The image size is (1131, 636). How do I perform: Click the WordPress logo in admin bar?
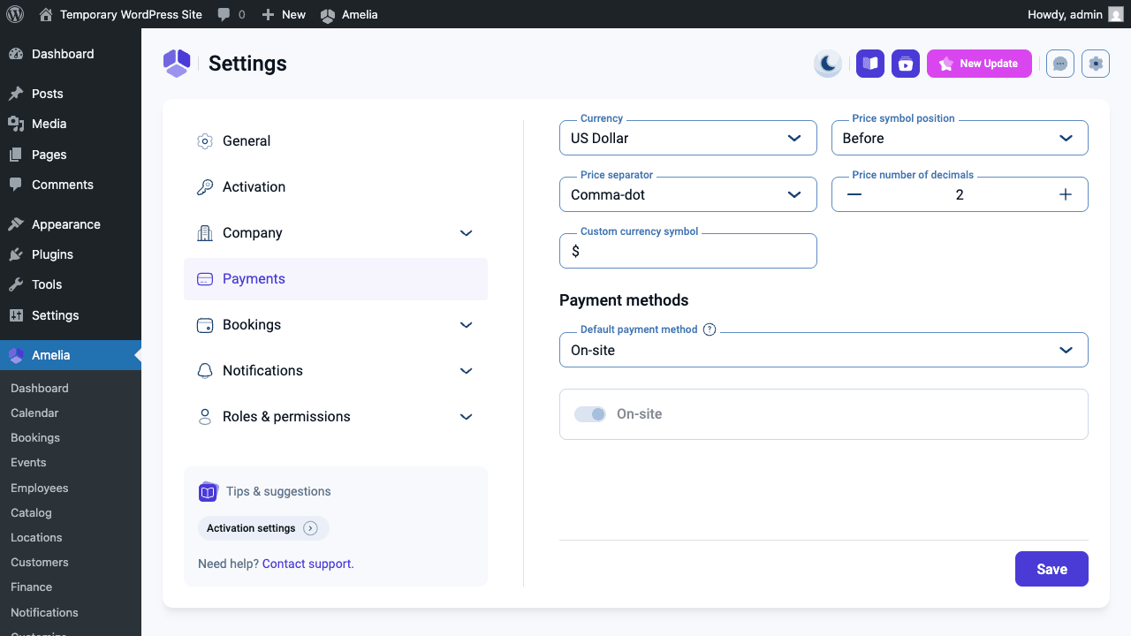pos(14,14)
